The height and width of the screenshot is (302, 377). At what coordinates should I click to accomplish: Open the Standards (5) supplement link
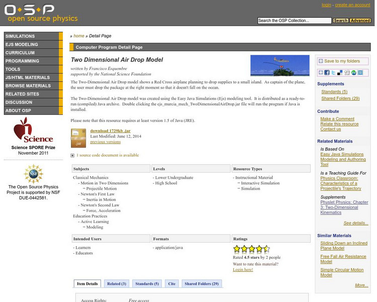click(334, 92)
